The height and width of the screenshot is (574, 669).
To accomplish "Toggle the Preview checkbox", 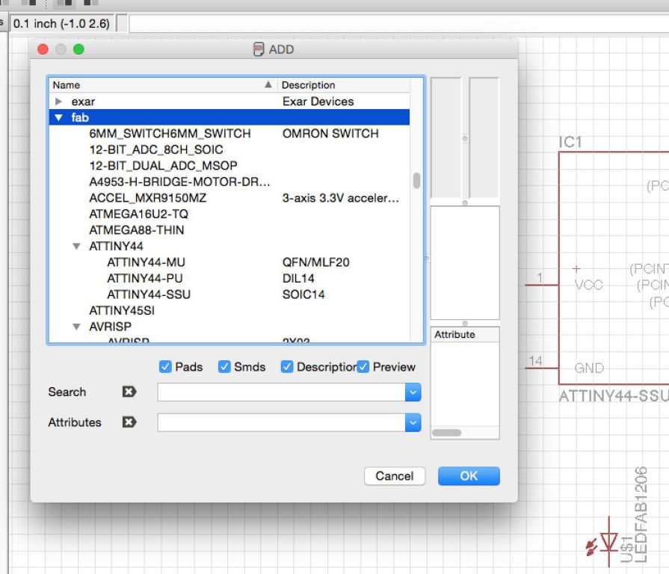I will click(x=363, y=367).
